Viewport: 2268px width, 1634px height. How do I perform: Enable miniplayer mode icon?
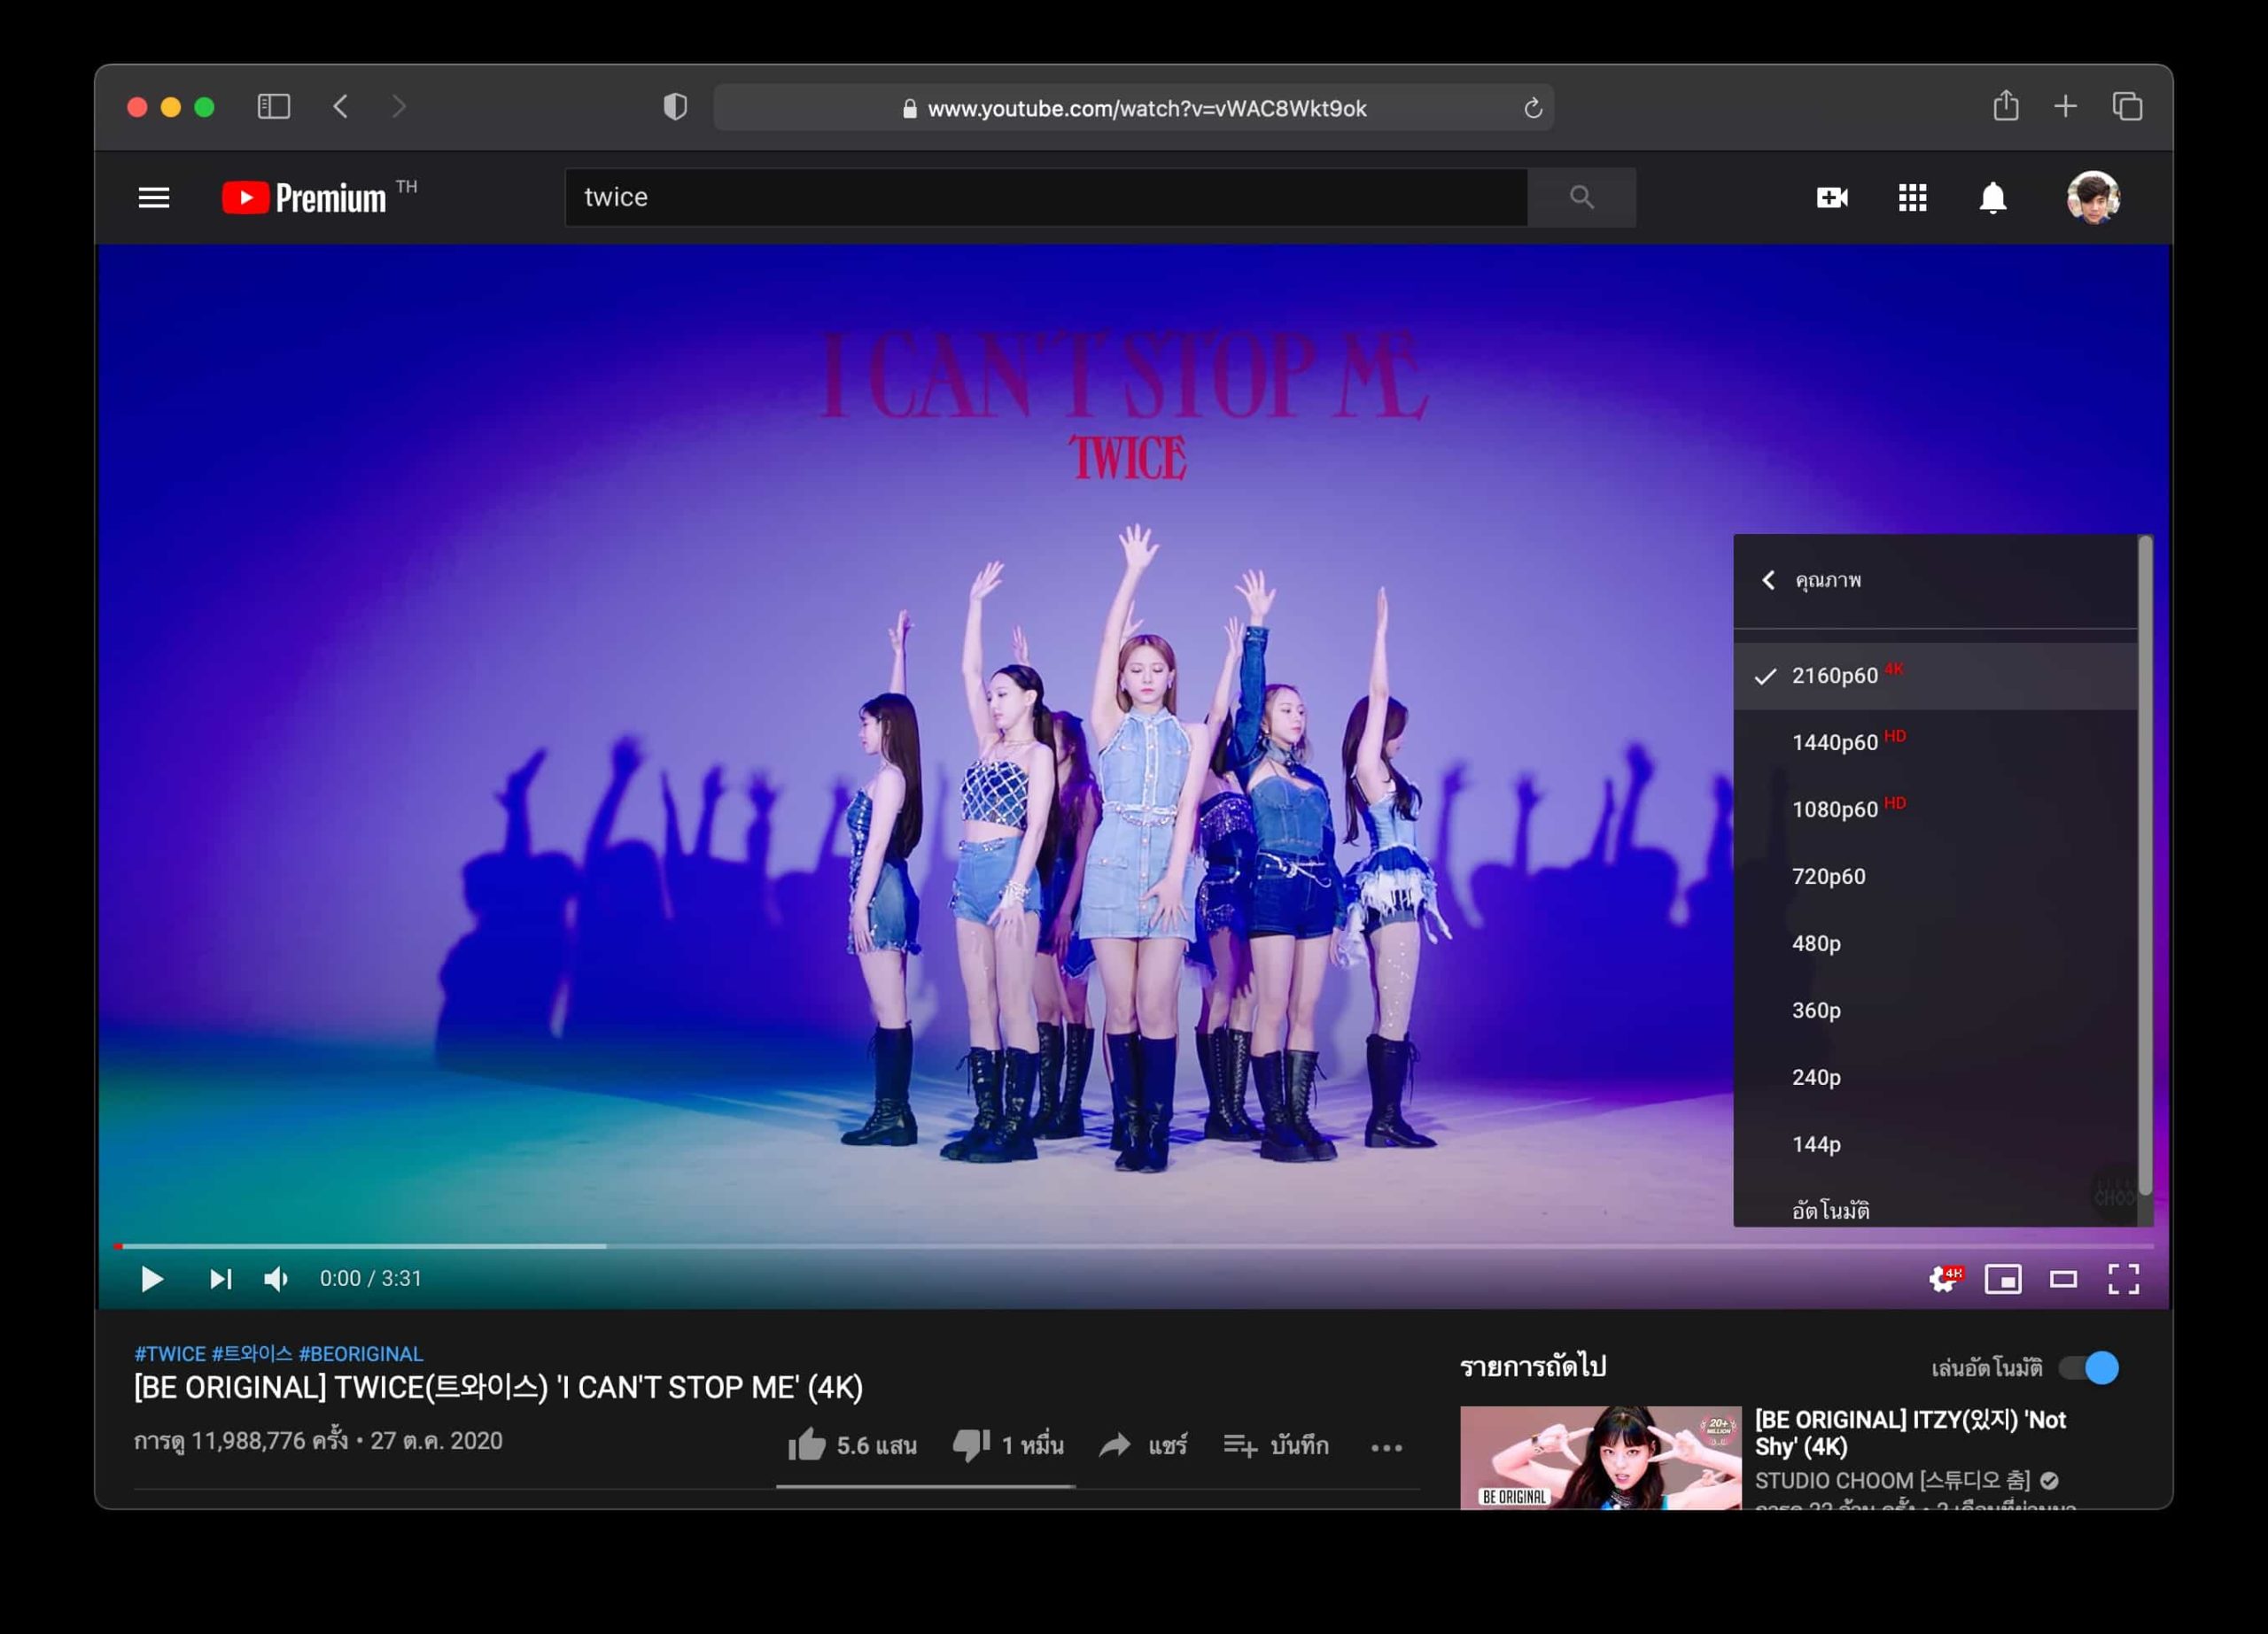point(2003,1278)
